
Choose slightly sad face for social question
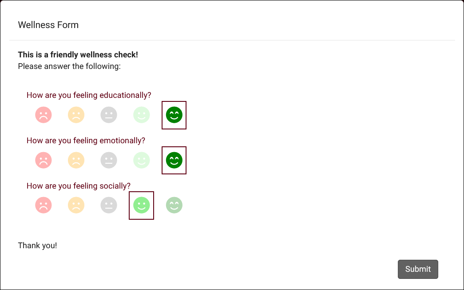[x=76, y=205]
